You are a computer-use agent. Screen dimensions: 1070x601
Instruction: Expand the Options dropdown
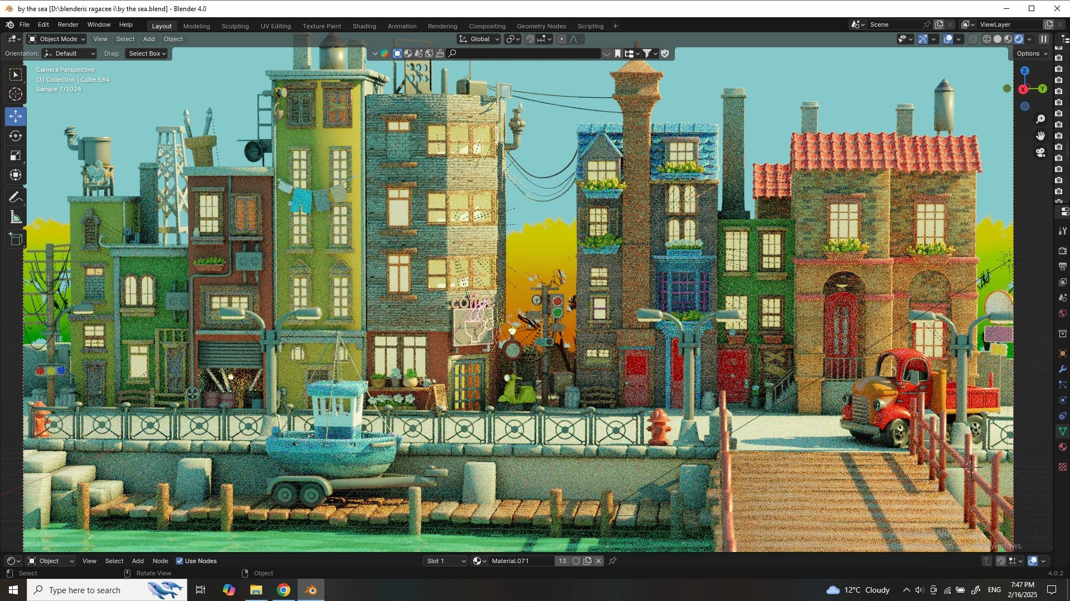[1032, 53]
